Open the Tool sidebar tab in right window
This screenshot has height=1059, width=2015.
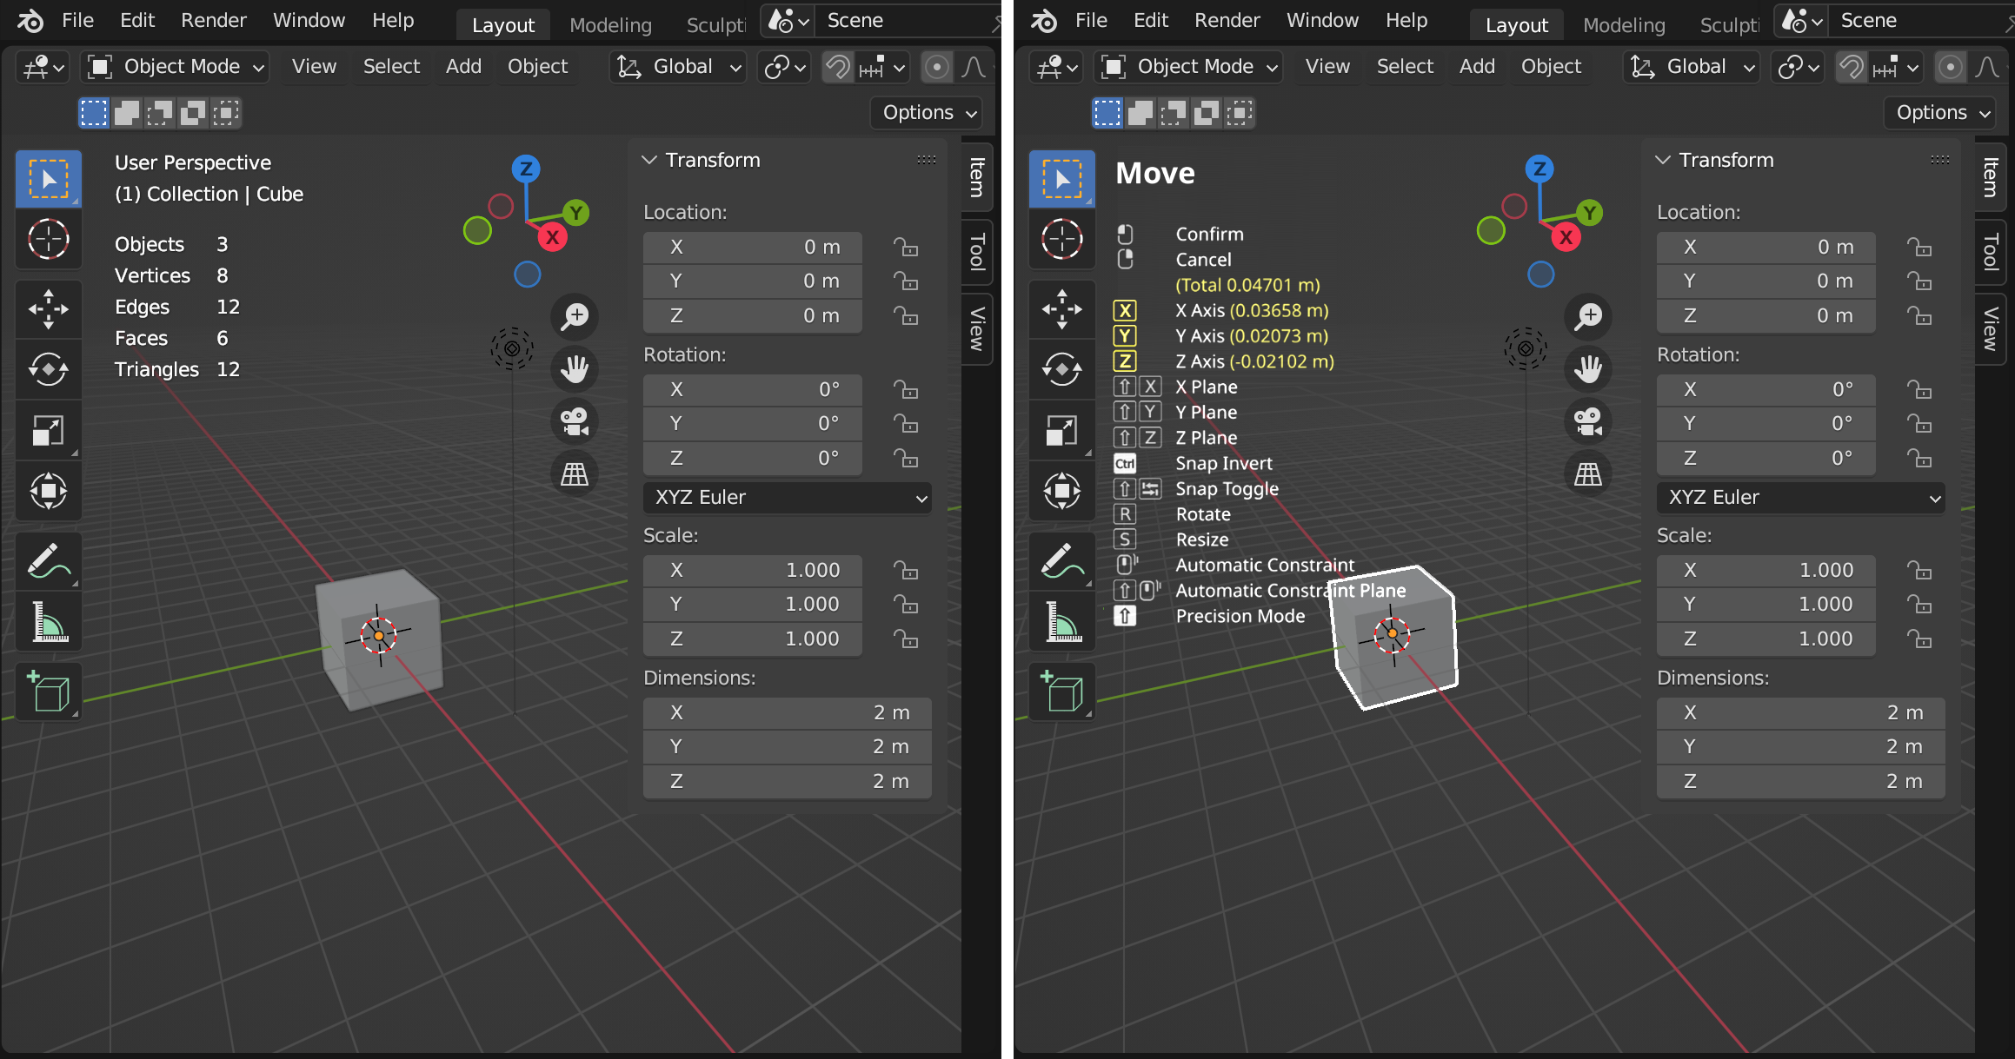point(1990,252)
